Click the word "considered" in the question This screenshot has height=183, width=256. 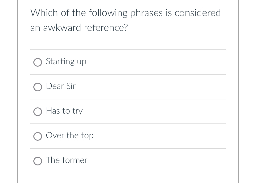point(198,13)
